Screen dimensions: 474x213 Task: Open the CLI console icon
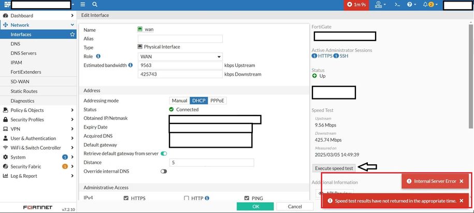pyautogui.click(x=398, y=5)
